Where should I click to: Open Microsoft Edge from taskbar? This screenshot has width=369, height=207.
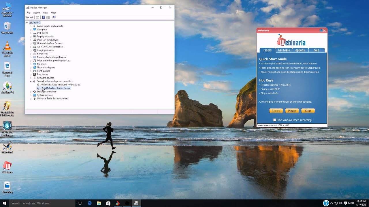90,203
